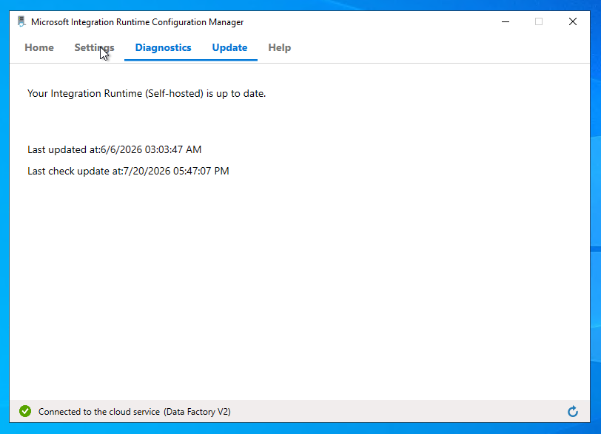This screenshot has width=601, height=434.
Task: Click the window title text
Action: point(137,22)
